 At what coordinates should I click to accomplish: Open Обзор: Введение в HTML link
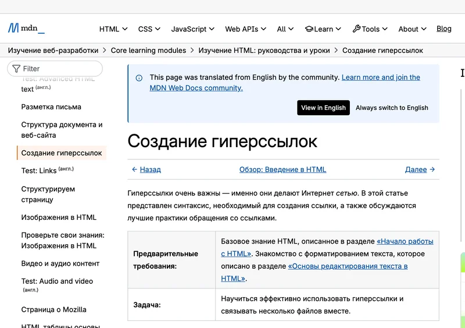pyautogui.click(x=282, y=169)
